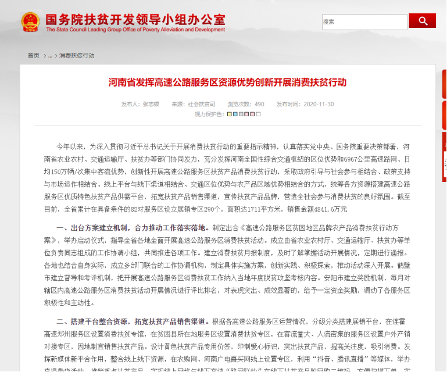Click the site title 国务院扶贫开发领导小组办公室
The image size is (447, 372).
[x=135, y=17]
